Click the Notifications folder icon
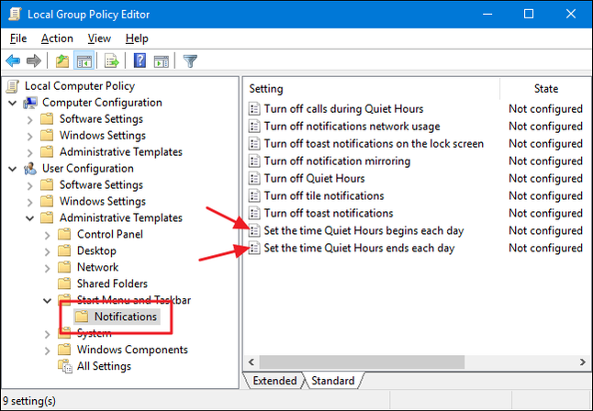The height and width of the screenshot is (411, 593). 82,317
